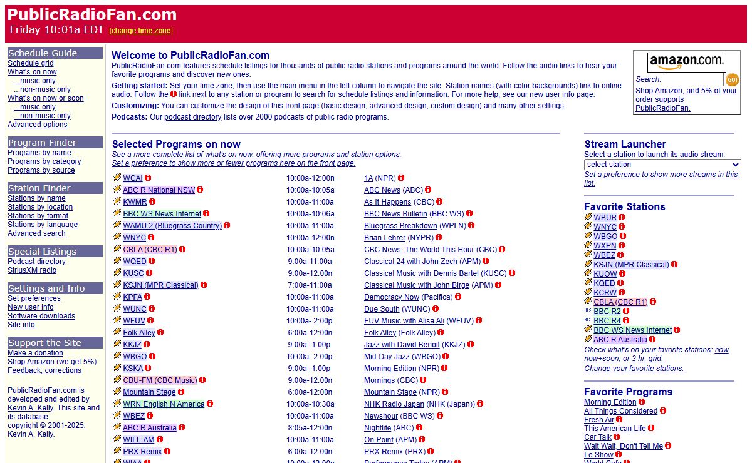This screenshot has height=463, width=752.
Task: Open info icon for BBC News Bulletin
Action: pyautogui.click(x=469, y=213)
